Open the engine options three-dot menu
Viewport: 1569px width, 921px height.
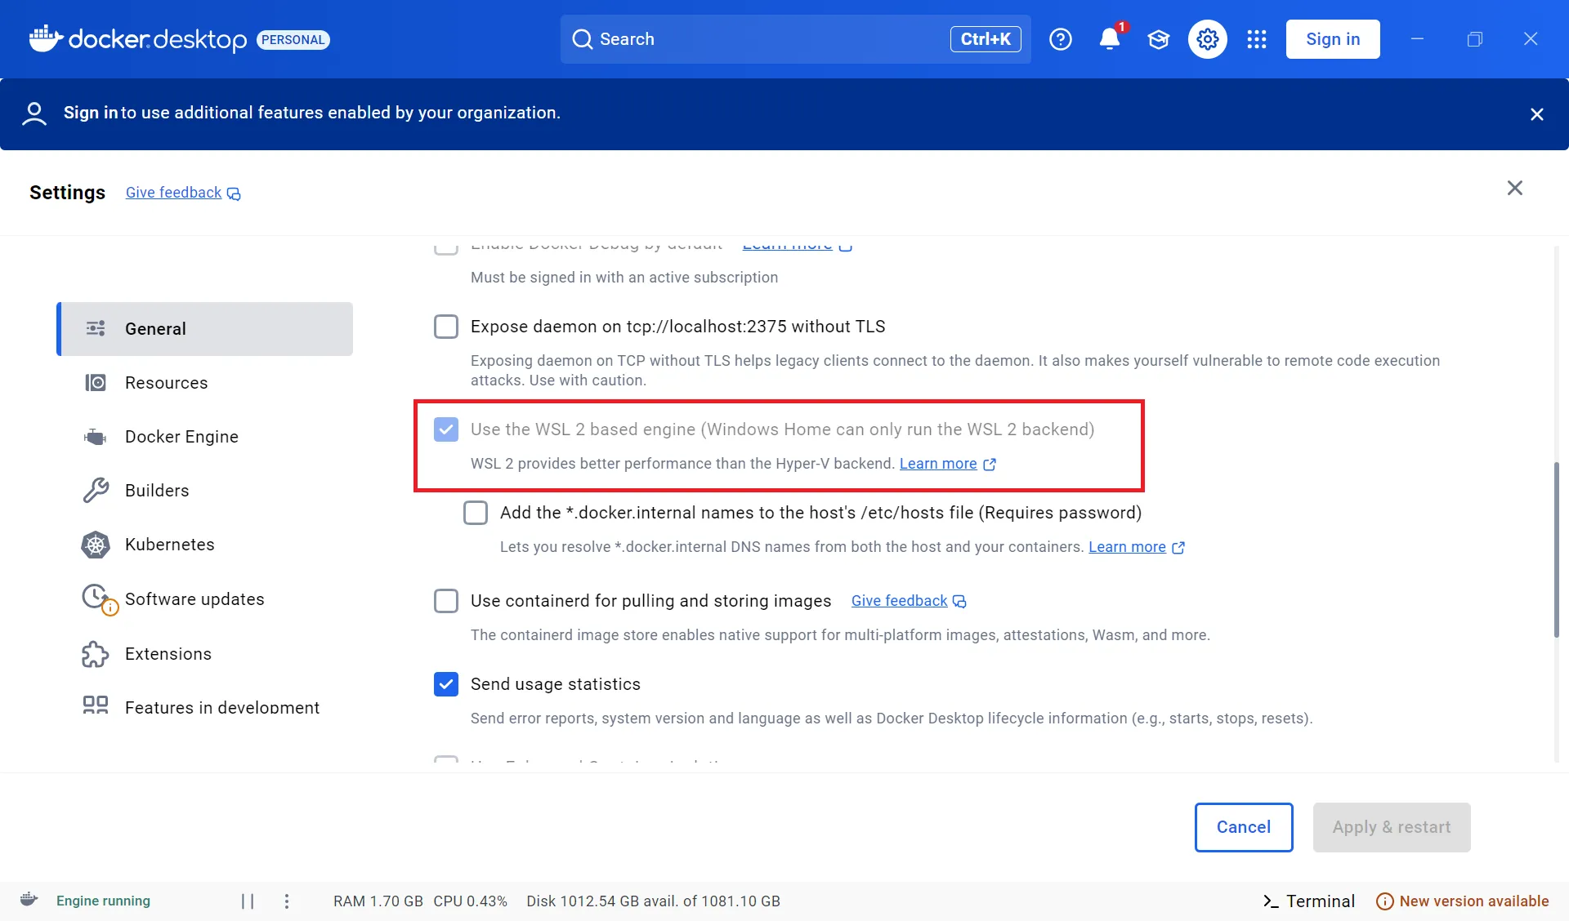tap(286, 901)
